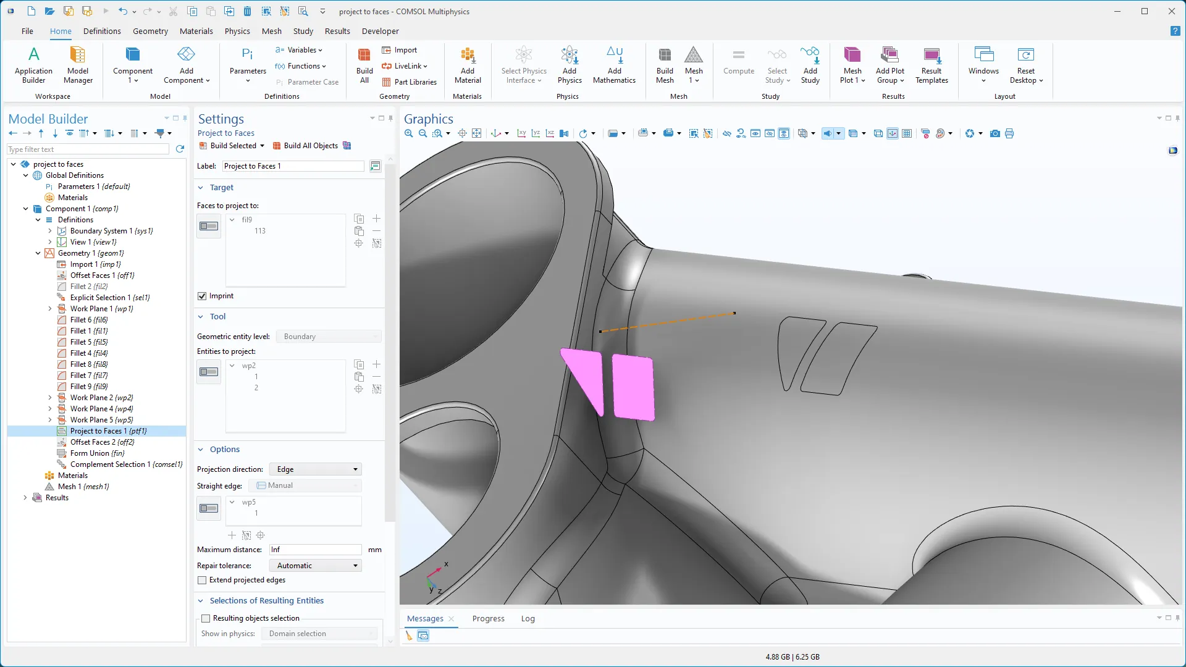1186x667 pixels.
Task: Open the Geometry ribbon tab
Action: [150, 31]
